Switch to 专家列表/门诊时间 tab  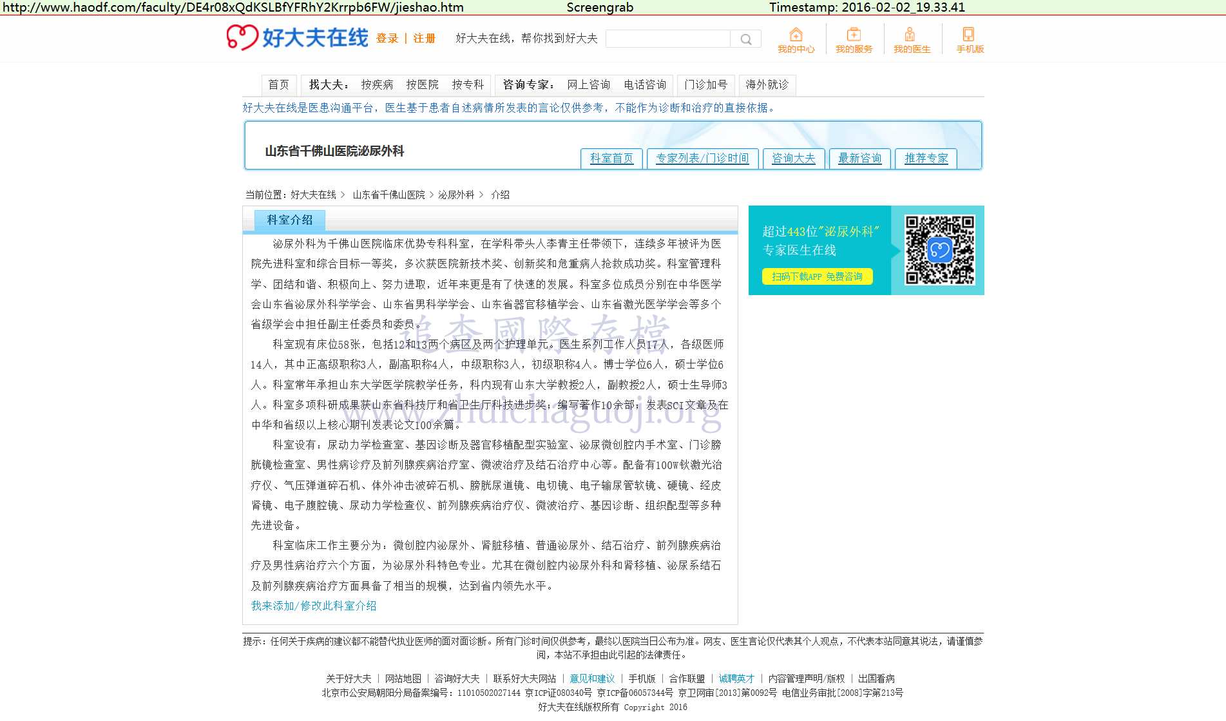[x=702, y=159]
